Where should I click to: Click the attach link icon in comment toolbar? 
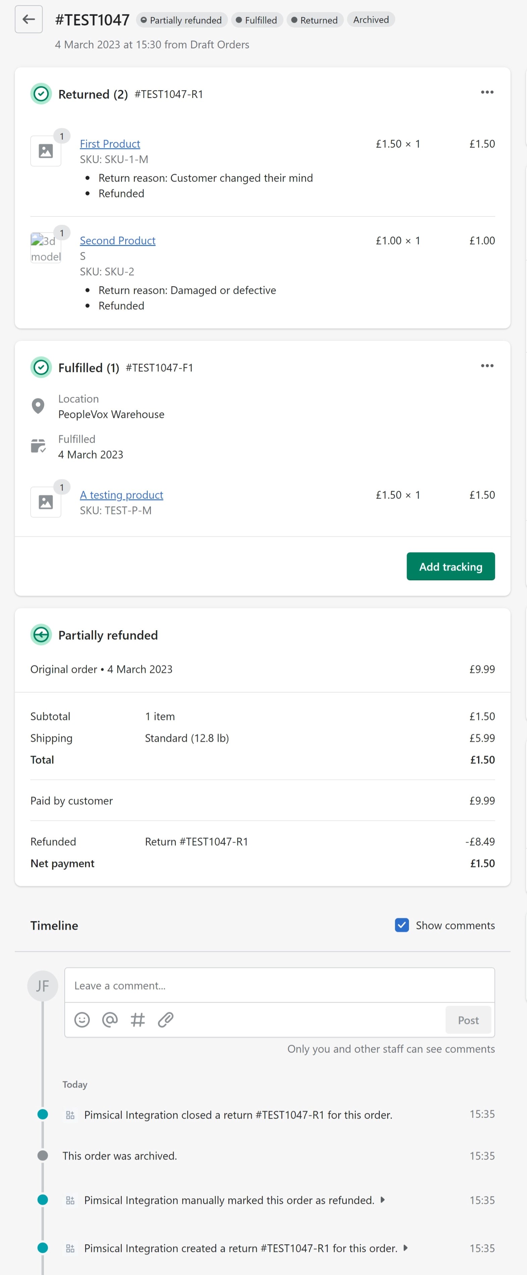pos(166,1020)
